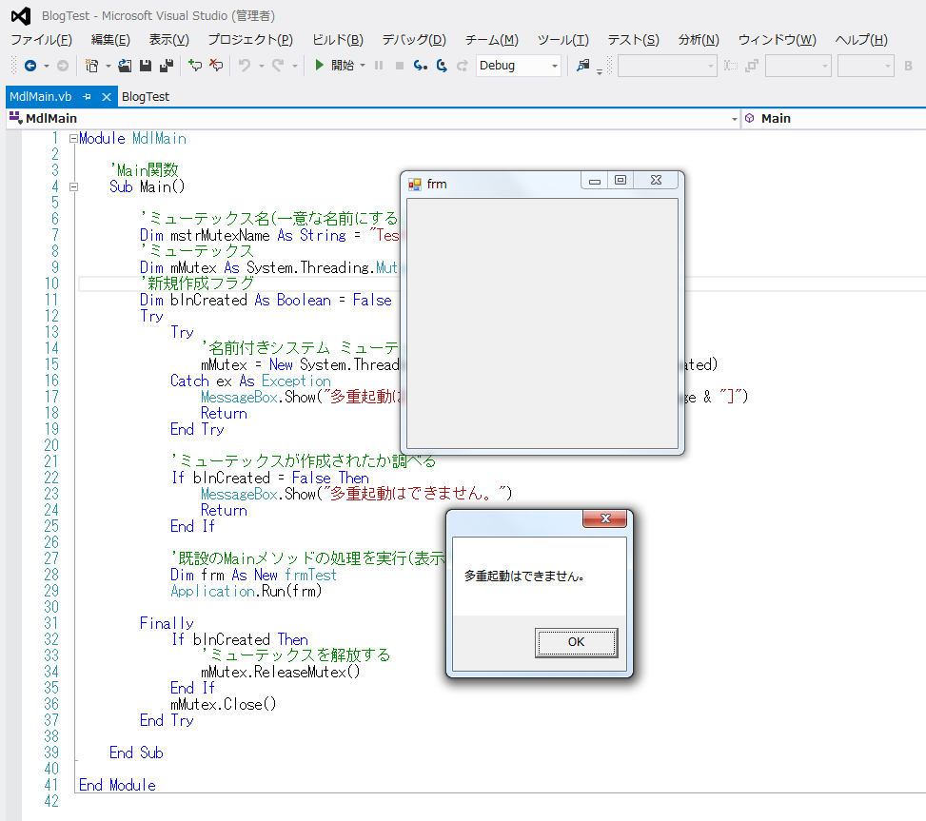This screenshot has height=821, width=926.
Task: Close the message box with red X
Action: tap(605, 518)
